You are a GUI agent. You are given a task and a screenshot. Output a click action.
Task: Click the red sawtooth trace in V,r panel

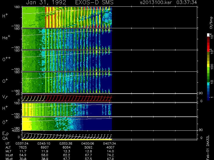point(78,98)
